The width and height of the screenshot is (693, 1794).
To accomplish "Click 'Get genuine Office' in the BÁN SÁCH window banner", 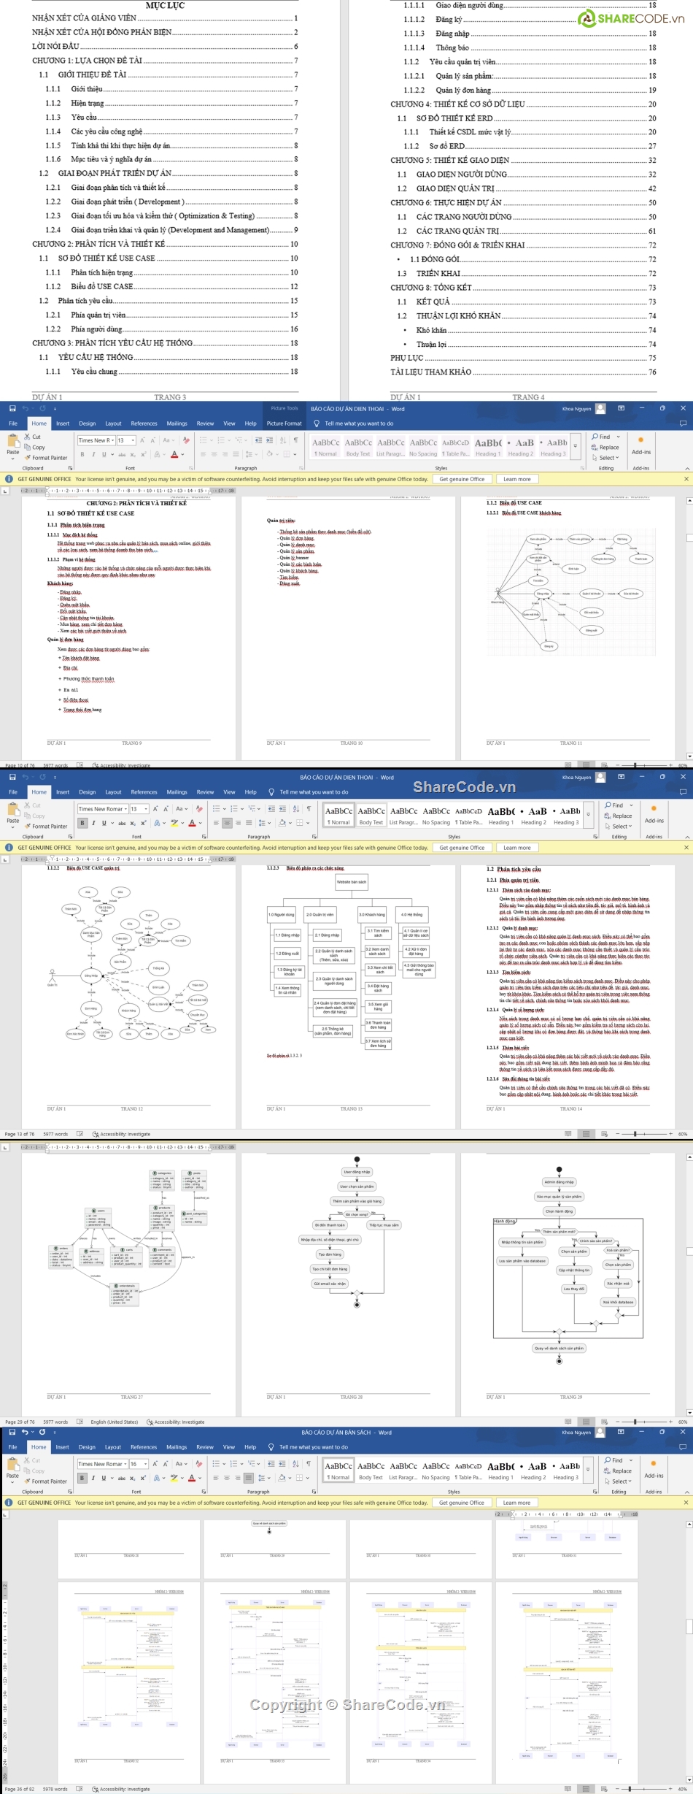I will tap(462, 1503).
